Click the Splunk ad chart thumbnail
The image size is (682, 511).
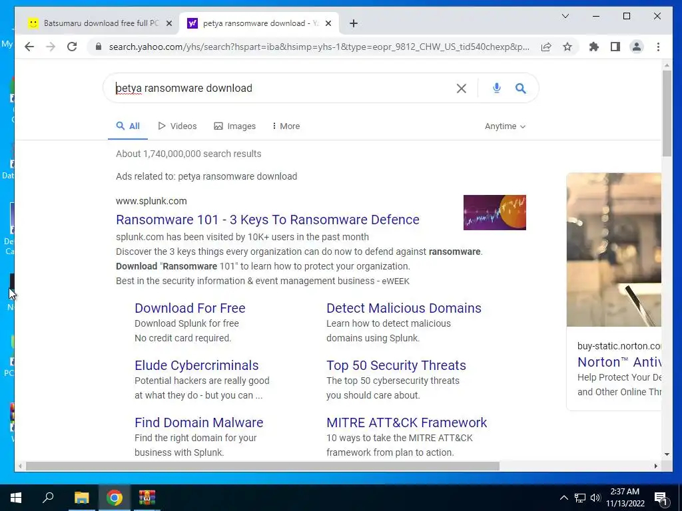coord(495,212)
